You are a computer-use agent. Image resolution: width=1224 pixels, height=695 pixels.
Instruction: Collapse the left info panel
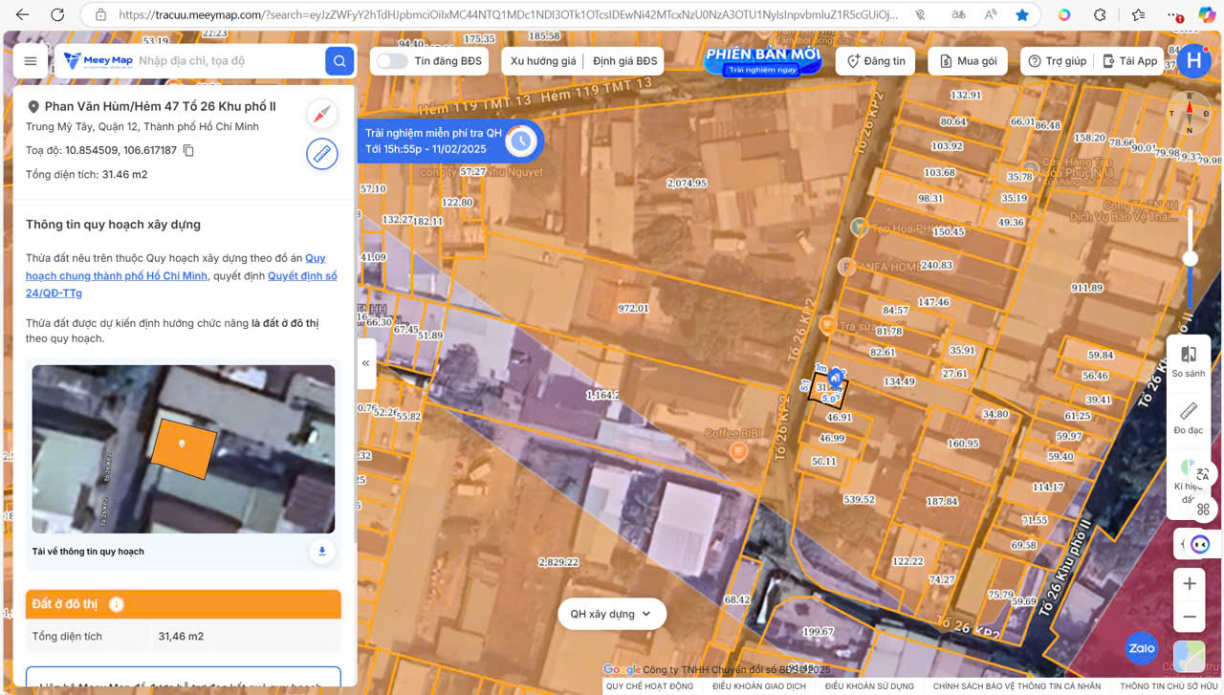coord(366,363)
